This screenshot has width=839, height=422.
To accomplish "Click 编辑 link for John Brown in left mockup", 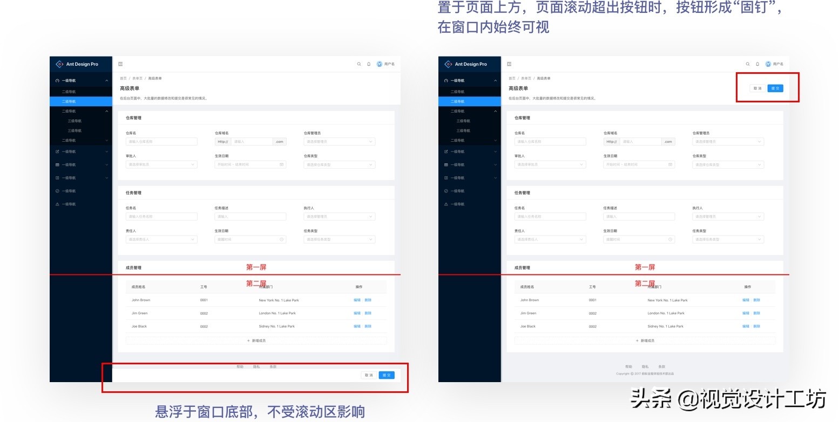I will coord(357,300).
